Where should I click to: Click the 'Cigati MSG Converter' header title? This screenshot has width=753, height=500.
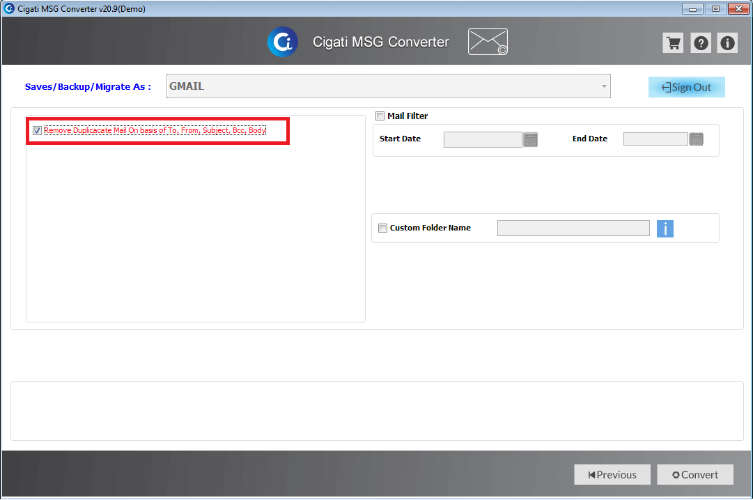(381, 42)
